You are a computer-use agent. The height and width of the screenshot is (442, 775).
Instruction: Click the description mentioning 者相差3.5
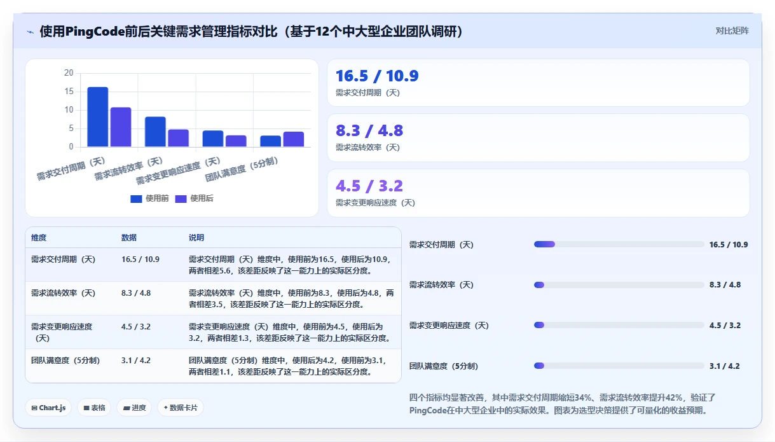pyautogui.click(x=291, y=298)
